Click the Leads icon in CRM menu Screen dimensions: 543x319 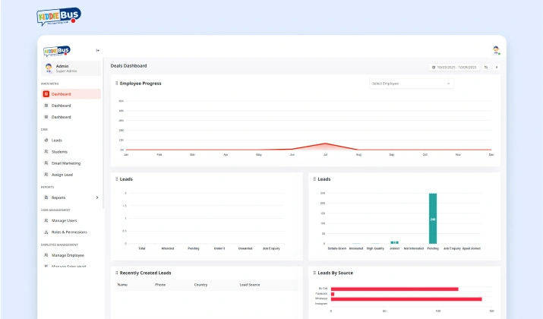pyautogui.click(x=46, y=141)
